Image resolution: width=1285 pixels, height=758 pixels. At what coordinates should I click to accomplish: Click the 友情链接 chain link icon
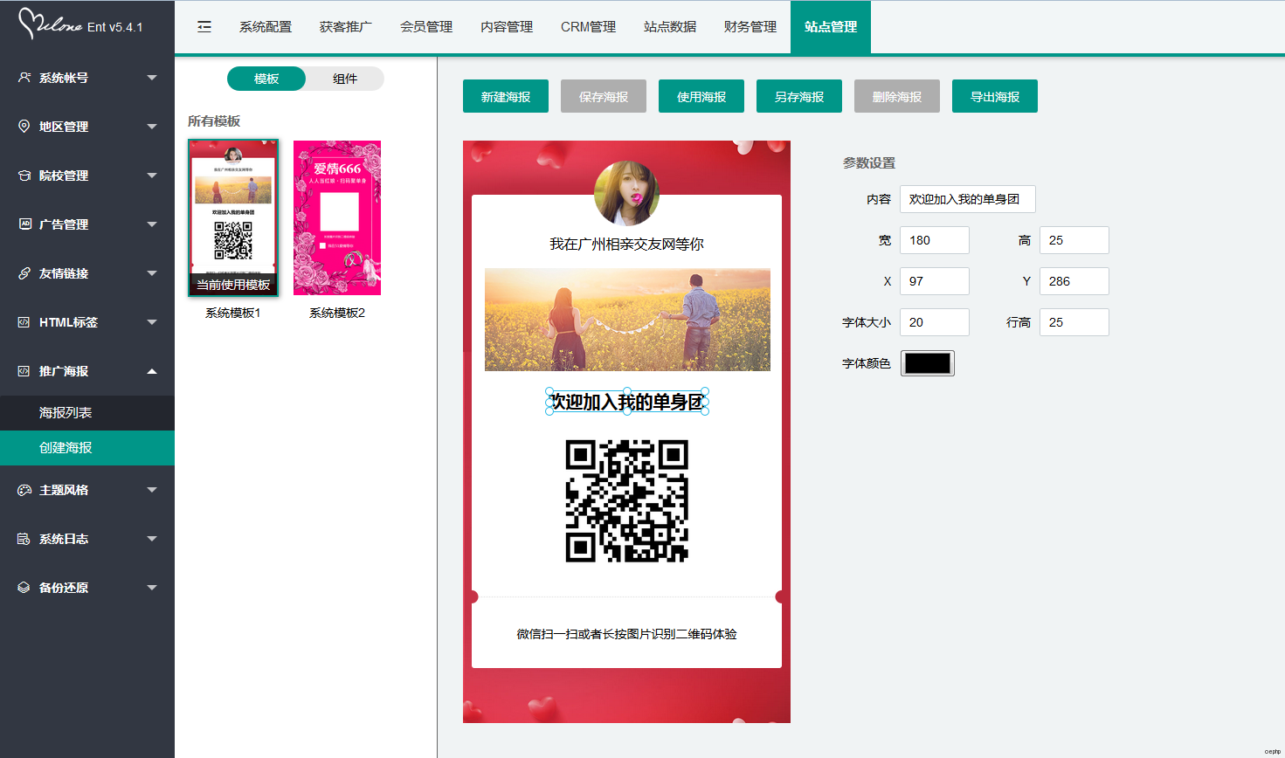[x=24, y=273]
